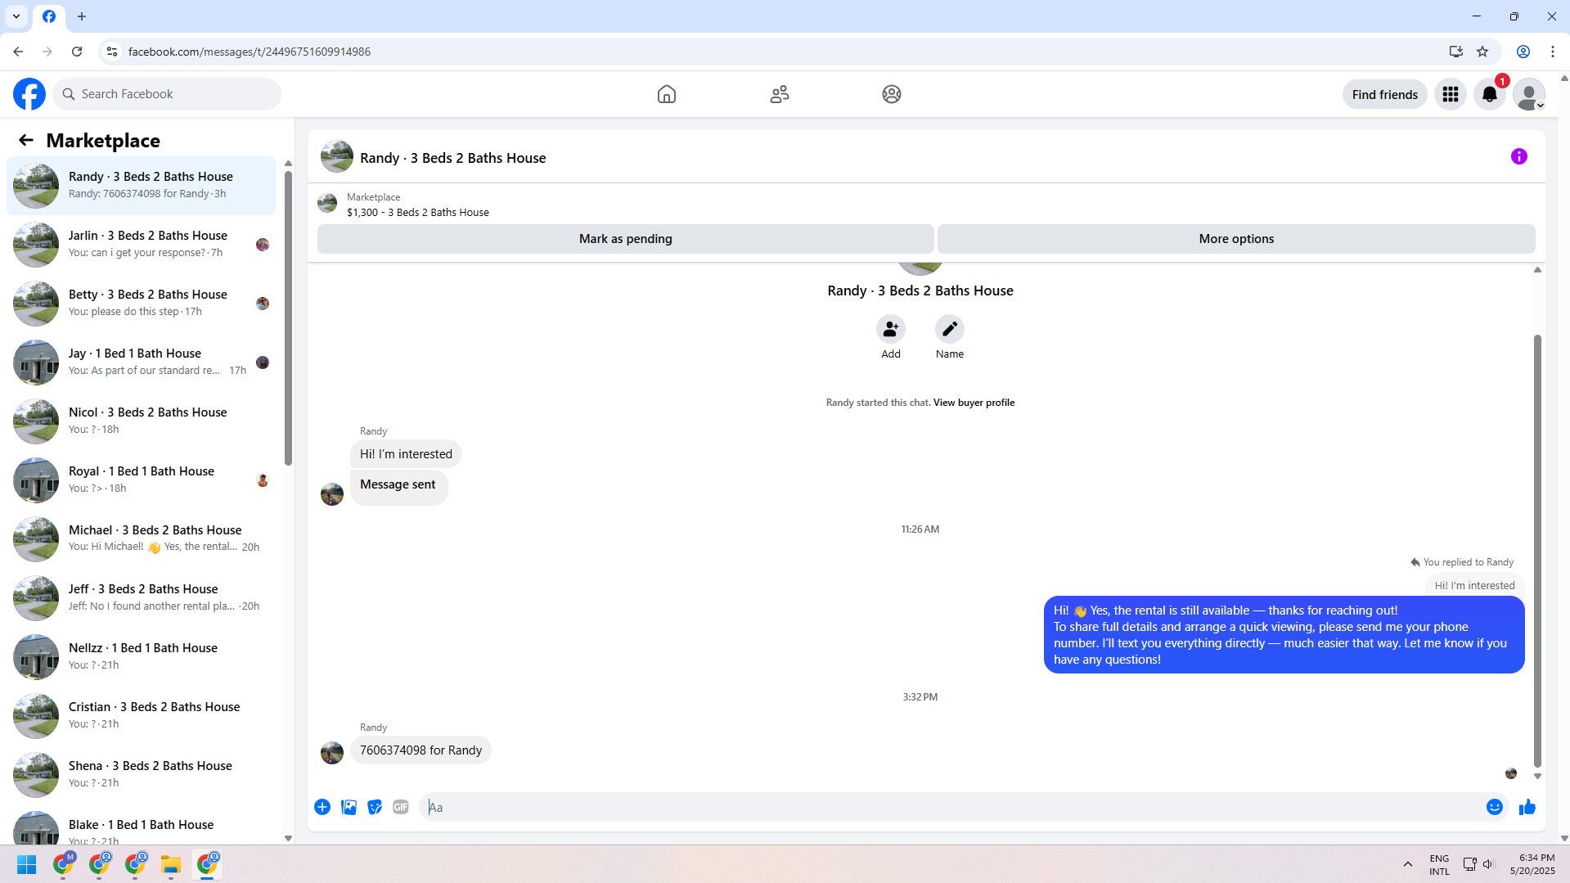Send a thumbs-up like
The image size is (1570, 883).
(1527, 807)
